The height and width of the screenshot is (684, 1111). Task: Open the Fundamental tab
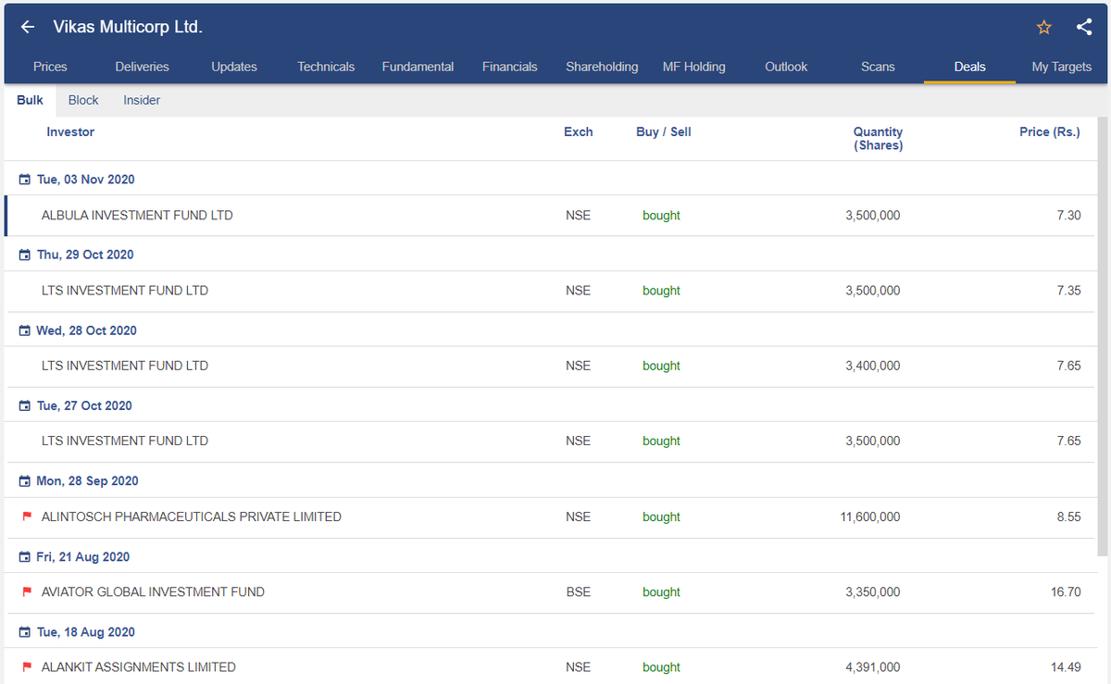(418, 67)
